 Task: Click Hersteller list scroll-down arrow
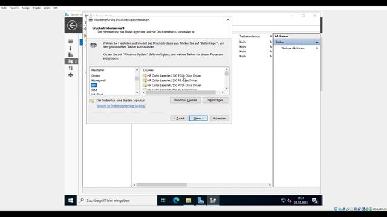click(137, 92)
